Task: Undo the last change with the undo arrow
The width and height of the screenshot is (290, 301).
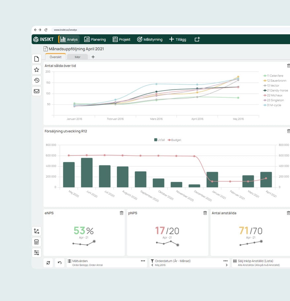Action: (x=59, y=263)
